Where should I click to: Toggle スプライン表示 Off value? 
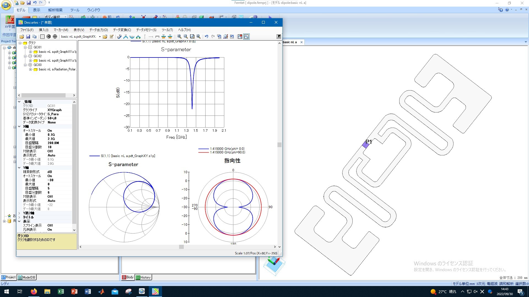click(x=50, y=226)
